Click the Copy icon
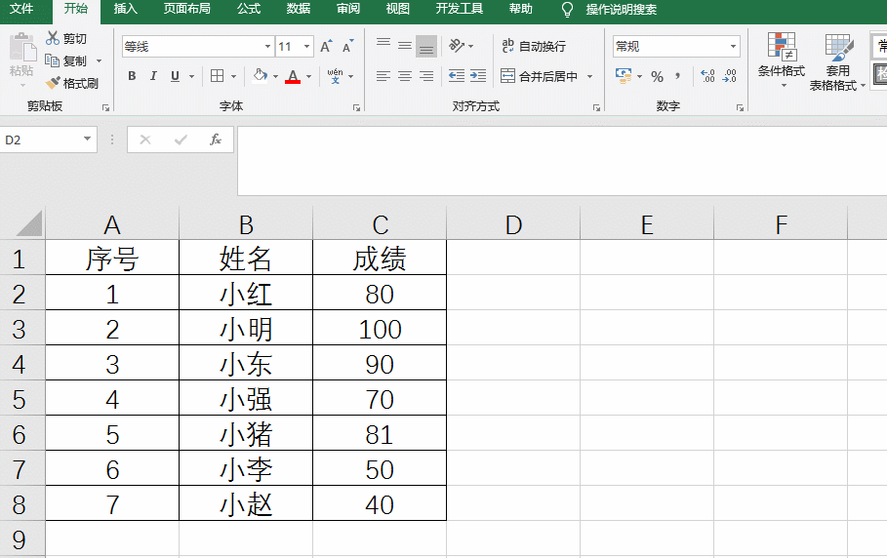Screen dimensions: 887x558 pos(53,60)
